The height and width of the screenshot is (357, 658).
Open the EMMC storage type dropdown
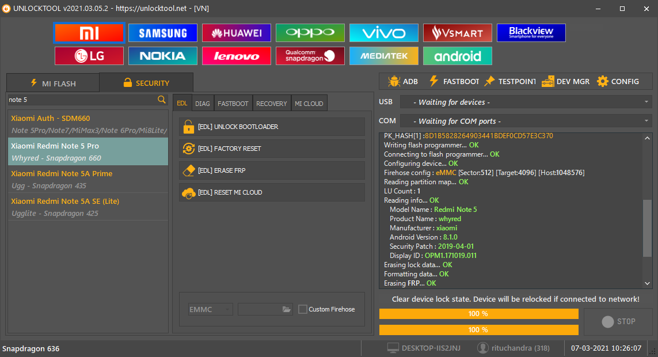pyautogui.click(x=210, y=309)
